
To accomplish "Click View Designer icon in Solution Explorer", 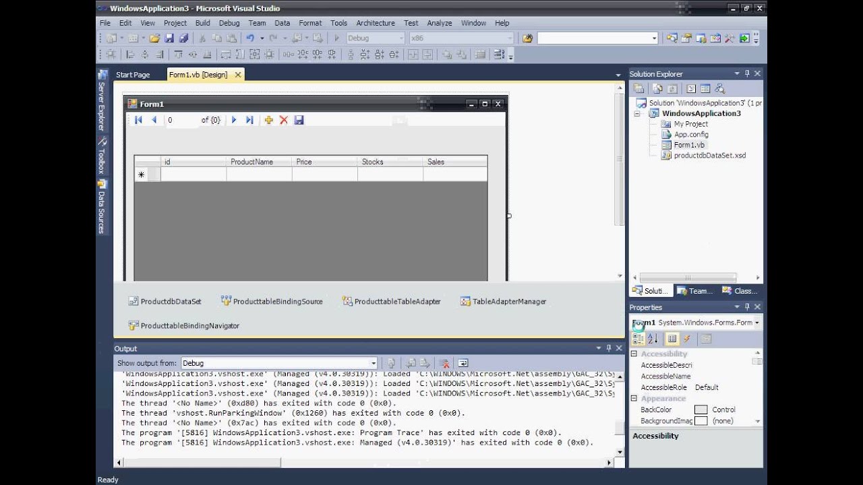I will tap(705, 88).
